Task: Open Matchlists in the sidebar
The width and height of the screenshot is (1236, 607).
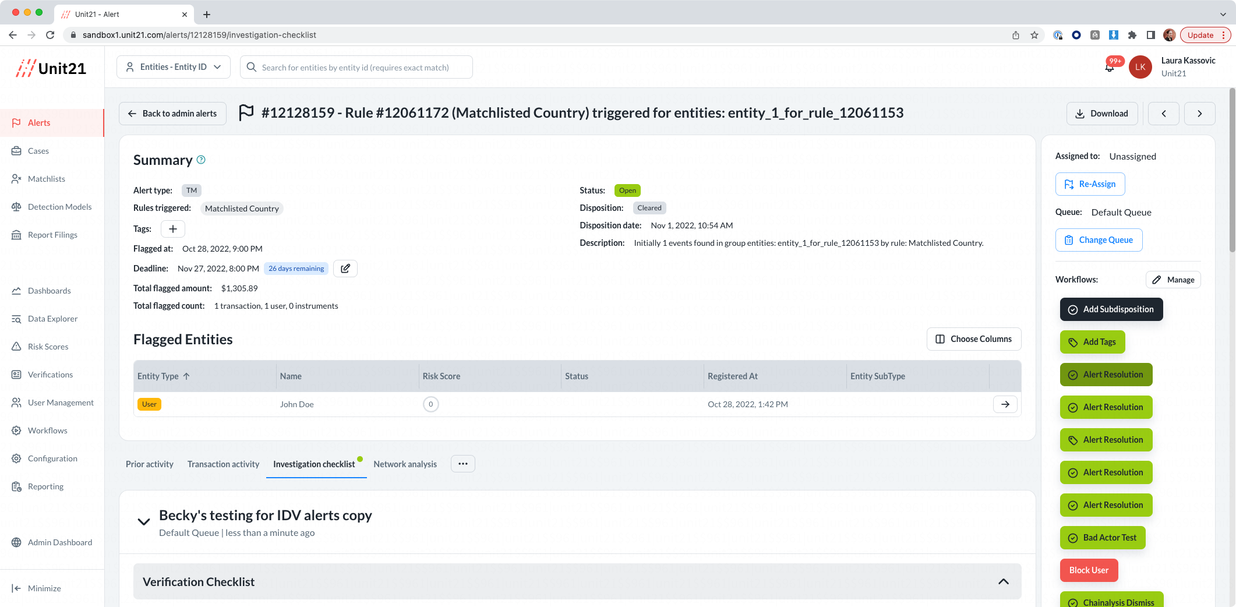Action: click(47, 179)
